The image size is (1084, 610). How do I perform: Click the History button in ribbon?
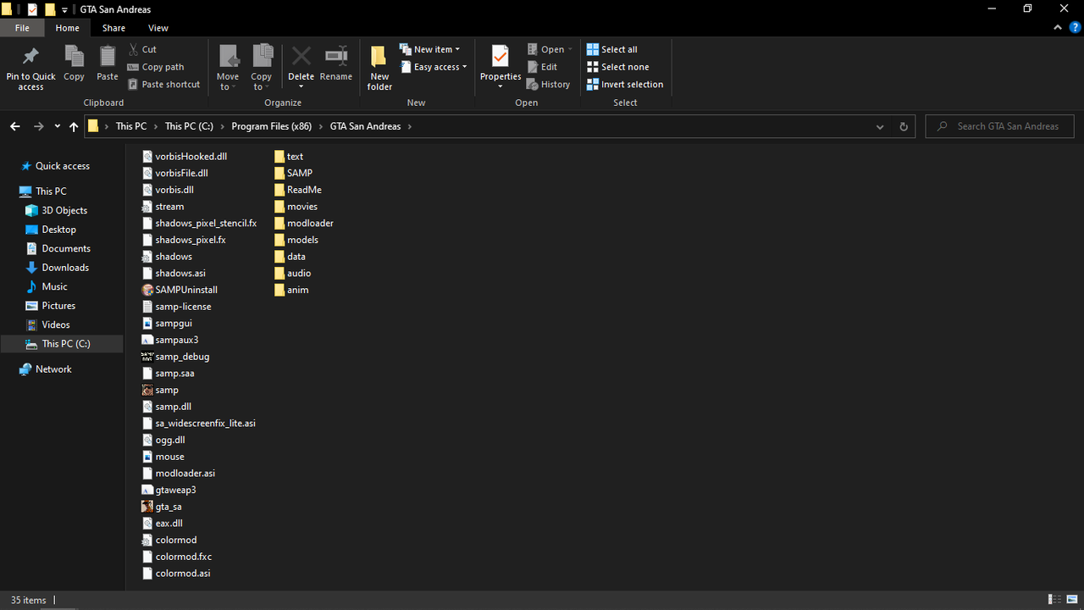pyautogui.click(x=548, y=85)
